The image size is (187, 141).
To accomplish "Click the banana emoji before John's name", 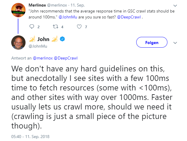I will tap(32, 39).
